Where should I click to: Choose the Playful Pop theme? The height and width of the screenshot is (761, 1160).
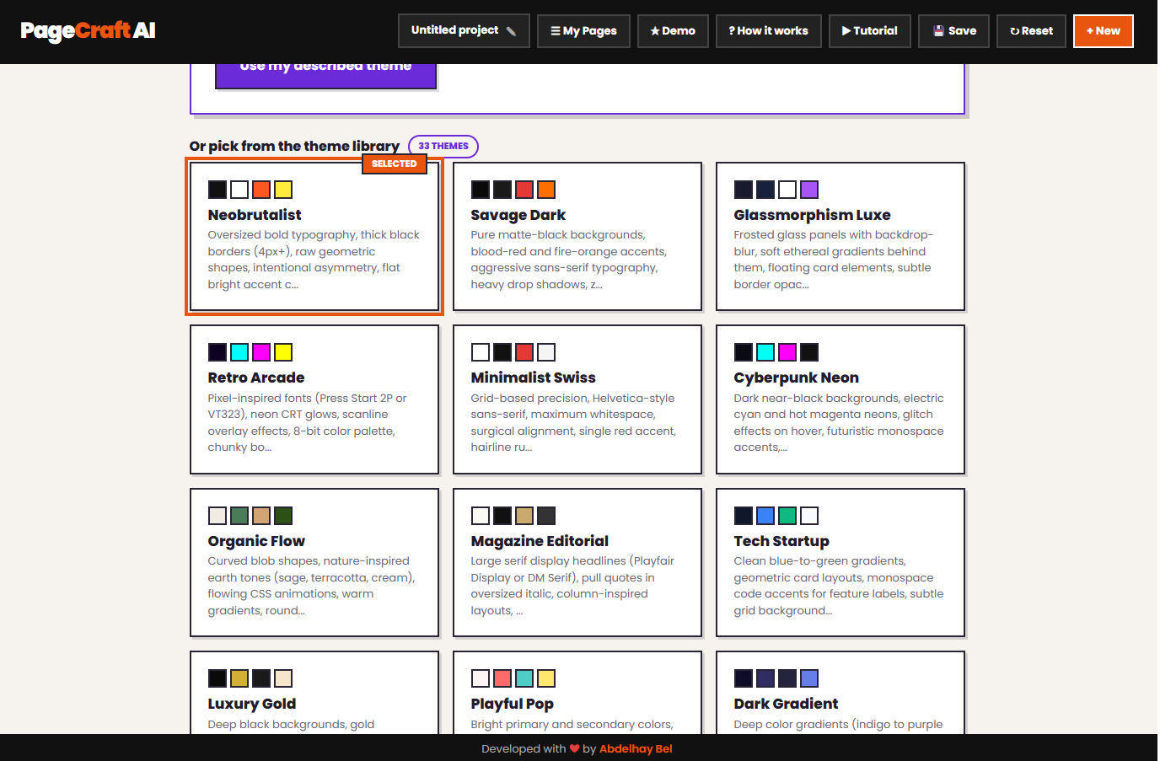pyautogui.click(x=577, y=693)
